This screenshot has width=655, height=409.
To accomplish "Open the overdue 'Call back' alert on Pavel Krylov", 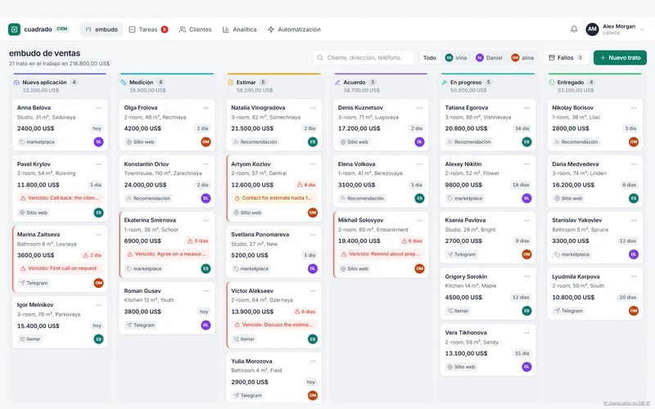I will point(60,198).
